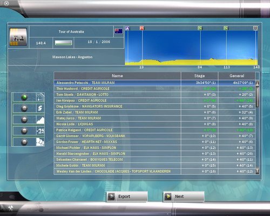Select the Michele Gobbi row
This screenshot has height=216, width=270.
point(154,165)
